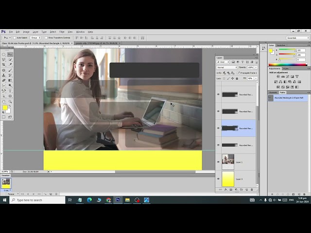Add a Brightness/Contrast adjustment
This screenshot has width=311, height=233.
(278, 77)
